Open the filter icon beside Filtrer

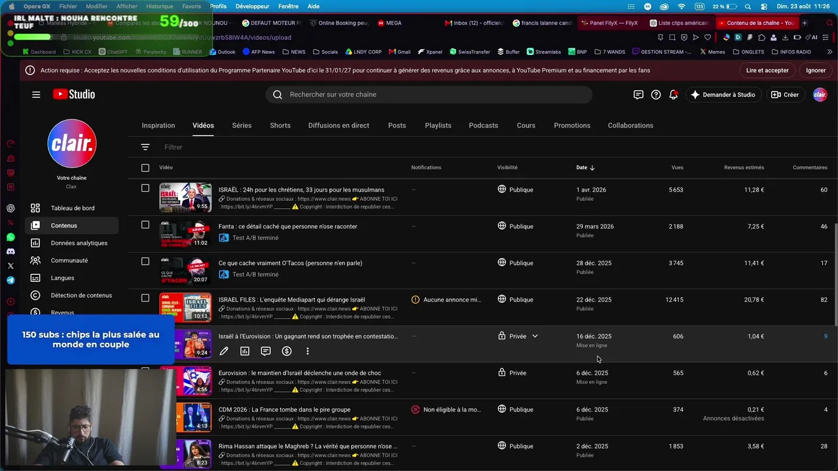tap(145, 147)
